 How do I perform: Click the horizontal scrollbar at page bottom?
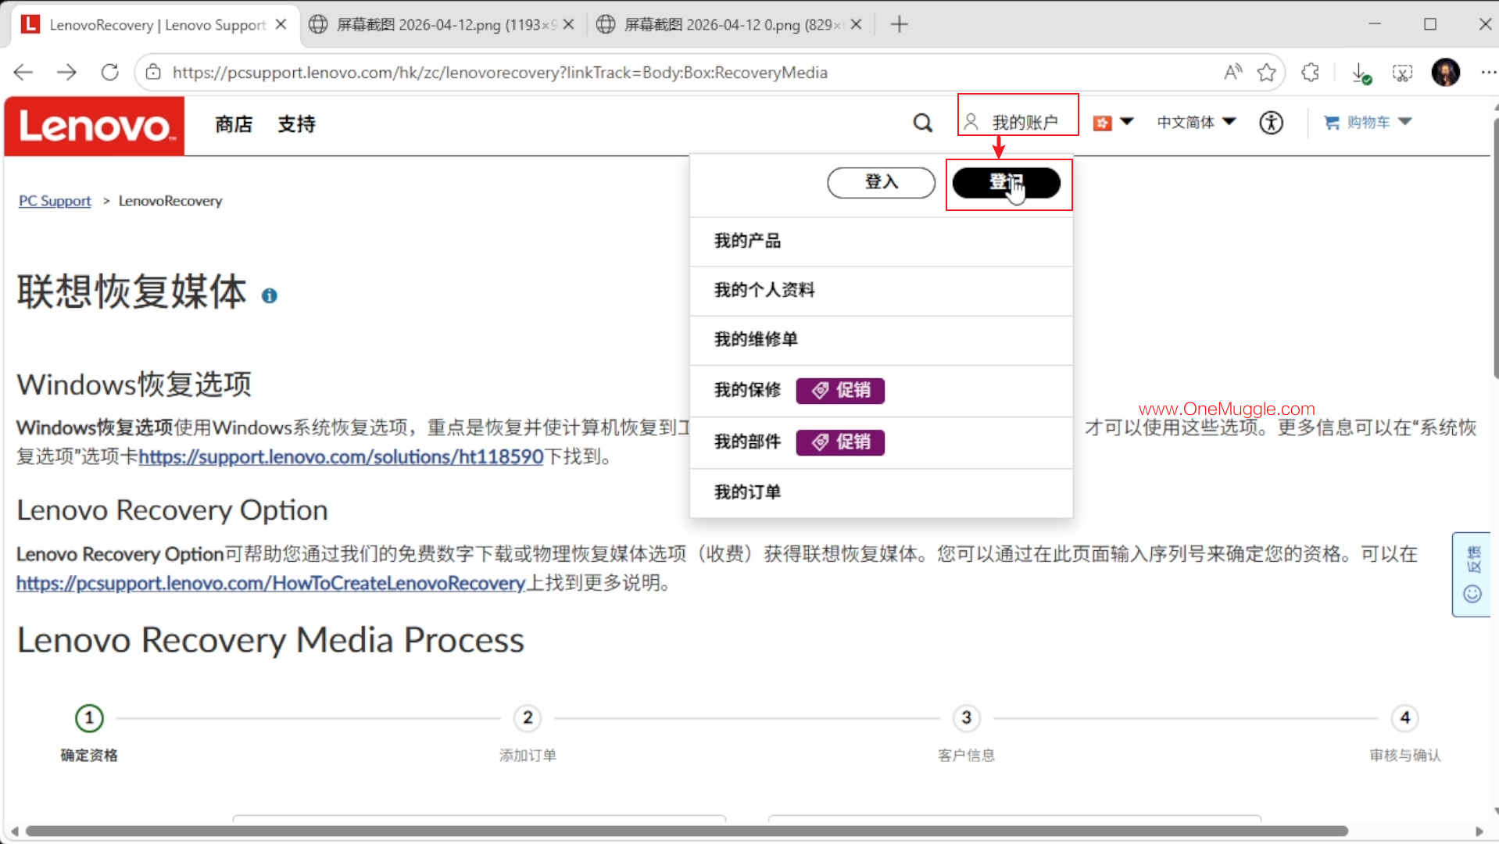coord(686,831)
